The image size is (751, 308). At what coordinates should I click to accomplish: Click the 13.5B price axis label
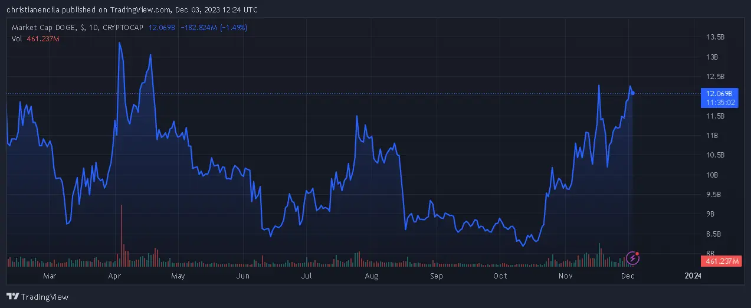(x=715, y=37)
